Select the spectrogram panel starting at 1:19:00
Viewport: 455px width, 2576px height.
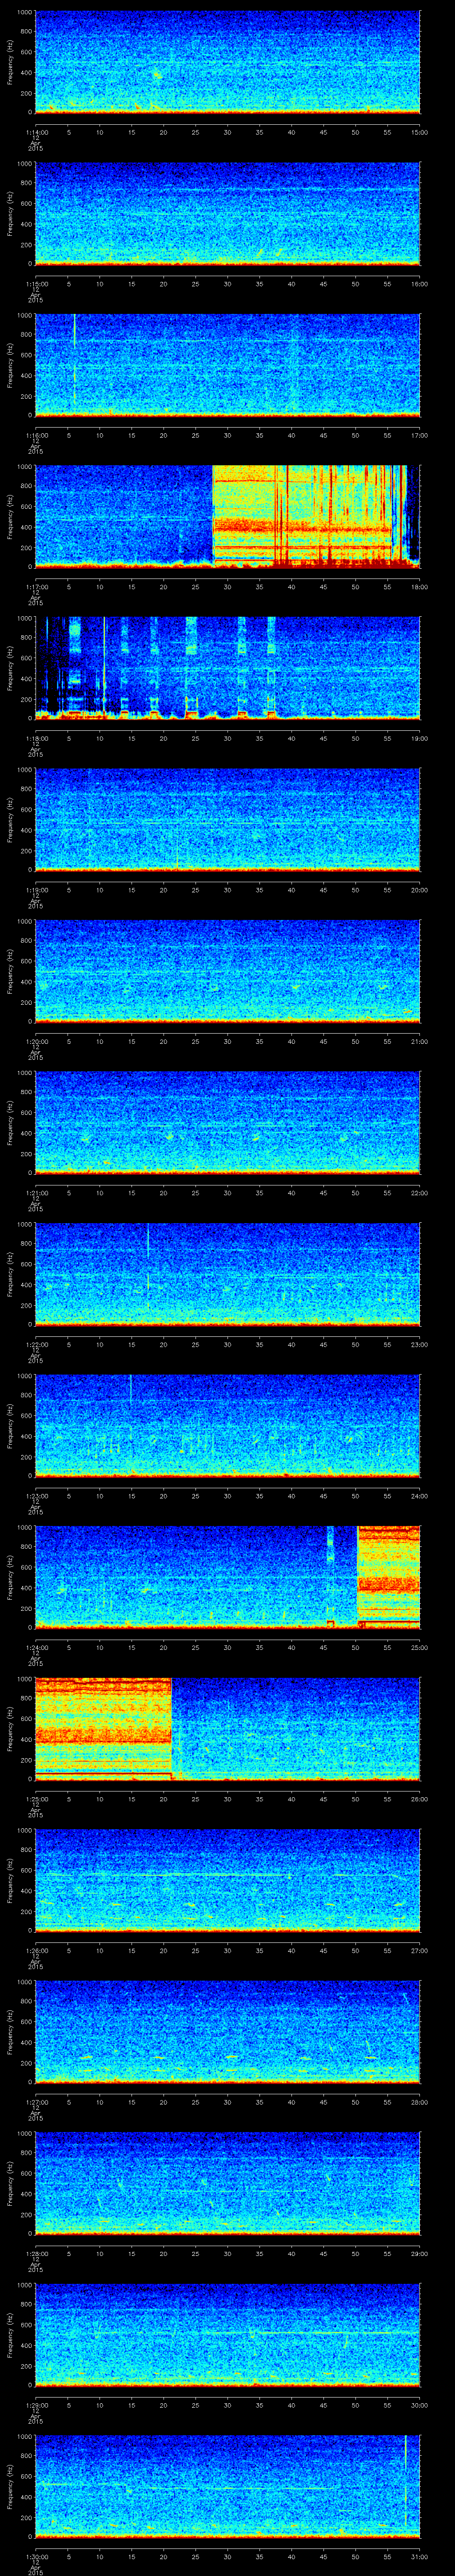[227, 819]
